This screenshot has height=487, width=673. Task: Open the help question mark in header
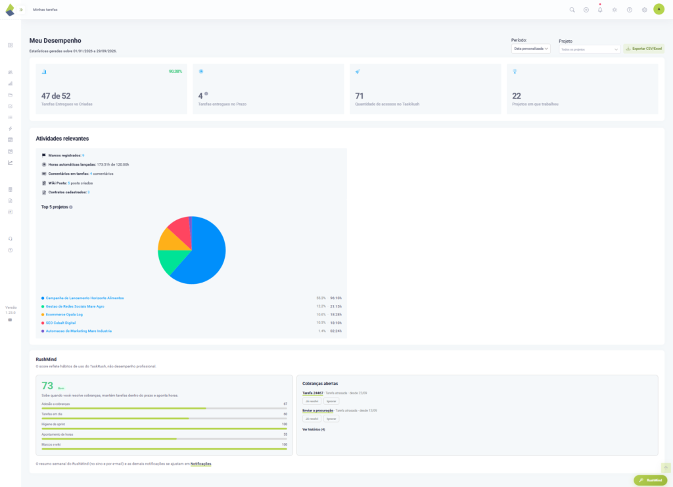pyautogui.click(x=629, y=9)
